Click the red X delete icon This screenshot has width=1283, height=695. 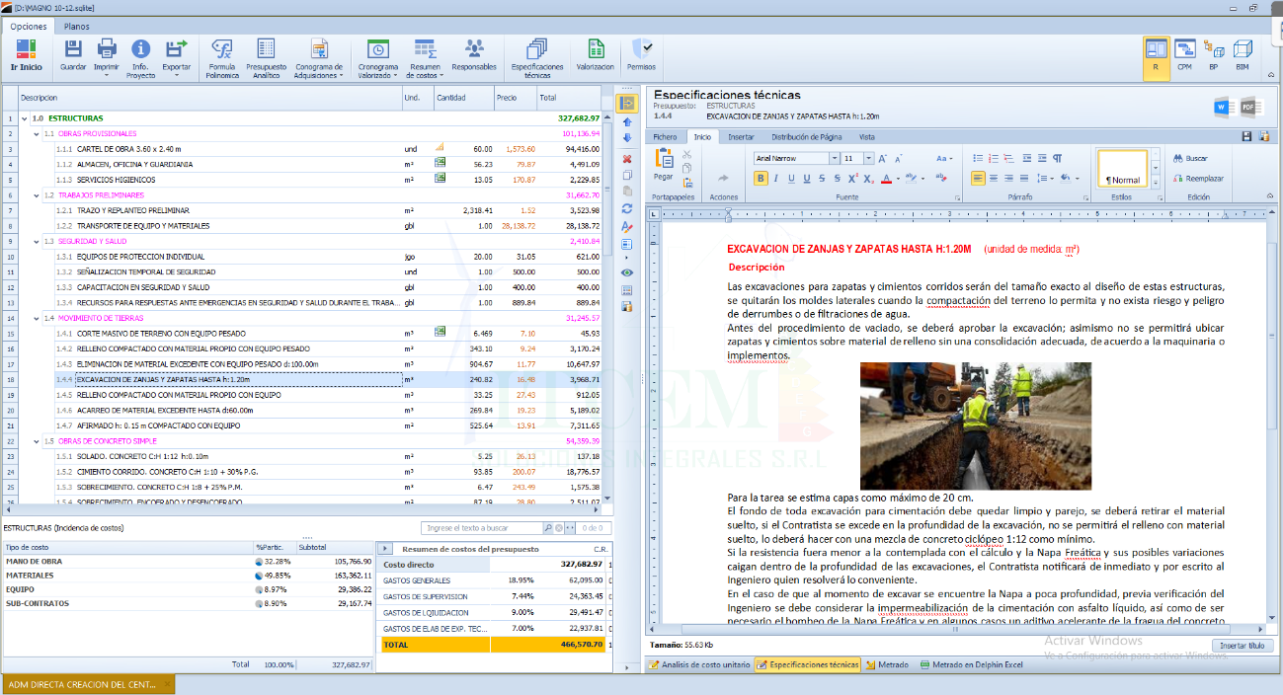[627, 159]
